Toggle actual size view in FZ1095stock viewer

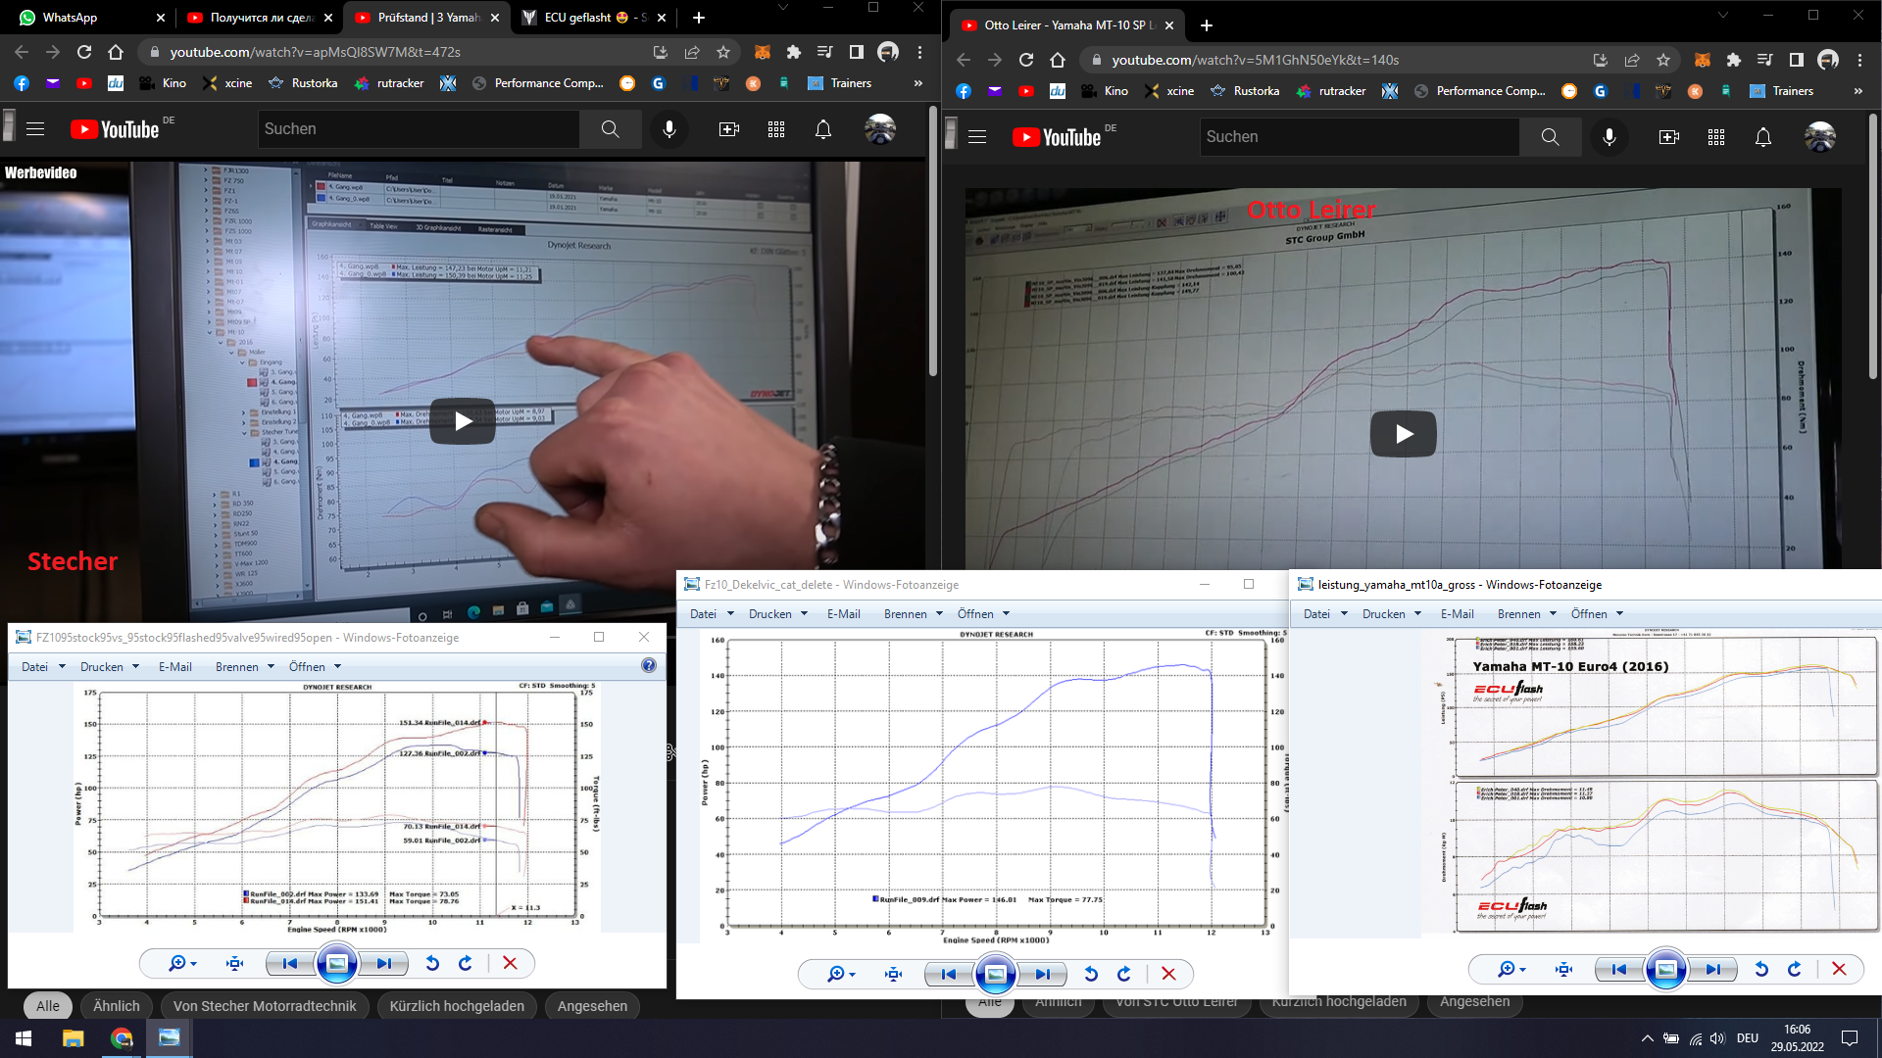[235, 963]
